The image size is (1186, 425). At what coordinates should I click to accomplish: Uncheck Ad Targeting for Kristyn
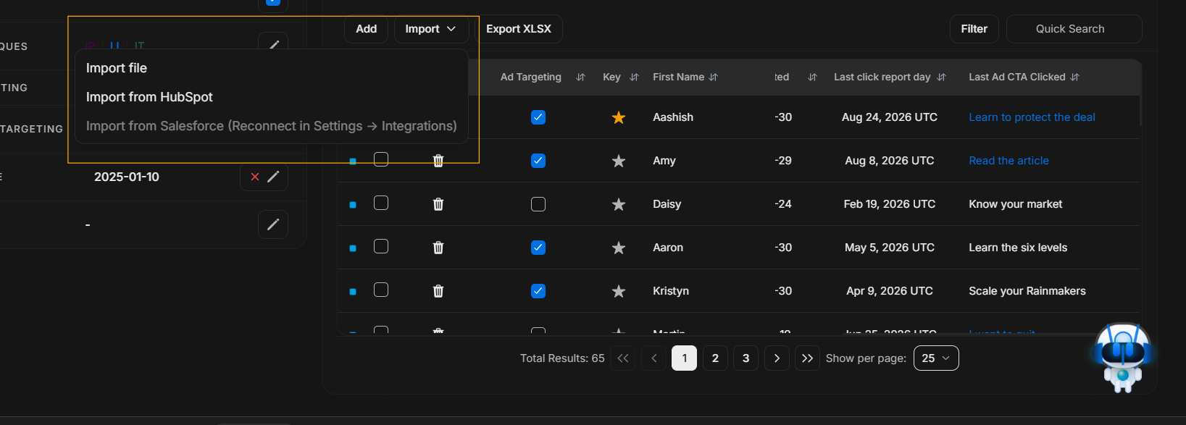pyautogui.click(x=538, y=291)
